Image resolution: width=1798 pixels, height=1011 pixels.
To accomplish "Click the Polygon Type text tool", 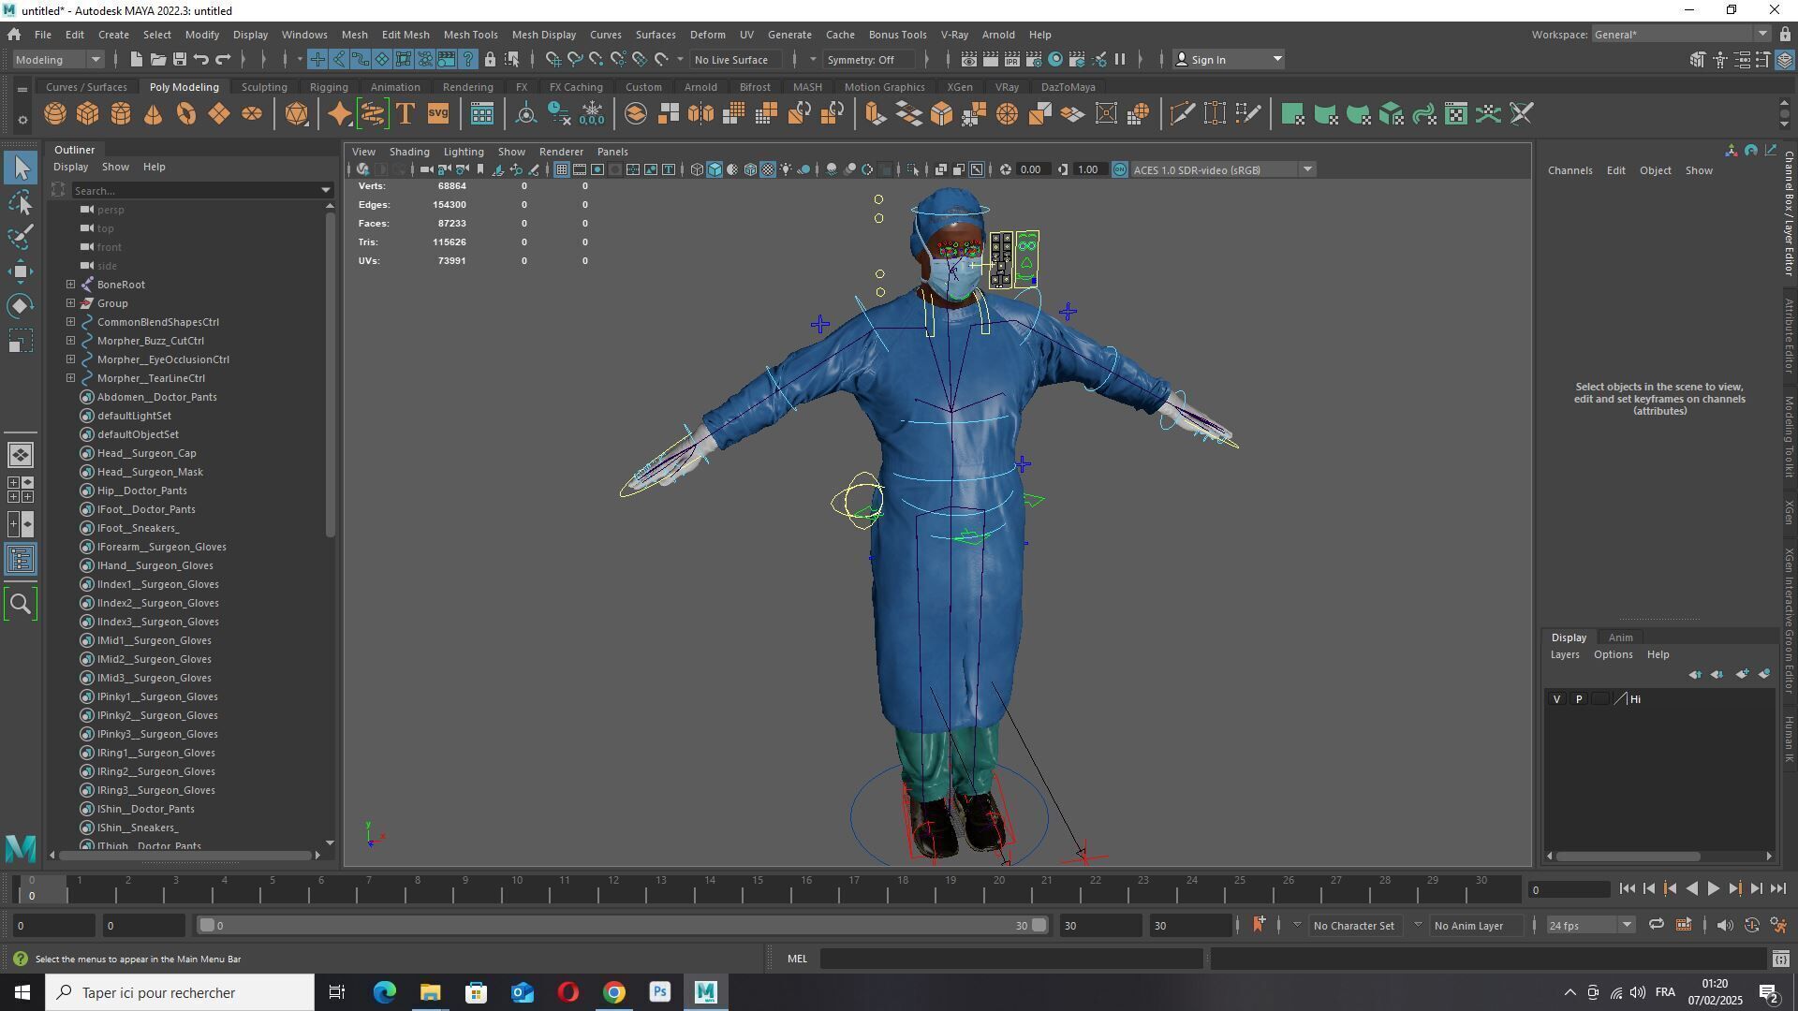I will pyautogui.click(x=405, y=114).
